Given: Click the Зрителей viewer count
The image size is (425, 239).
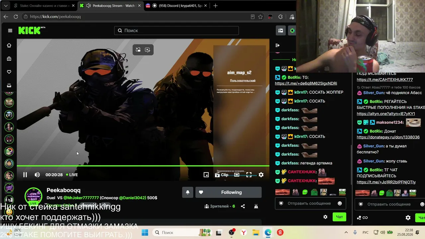Looking at the screenshot, I should click(220, 206).
